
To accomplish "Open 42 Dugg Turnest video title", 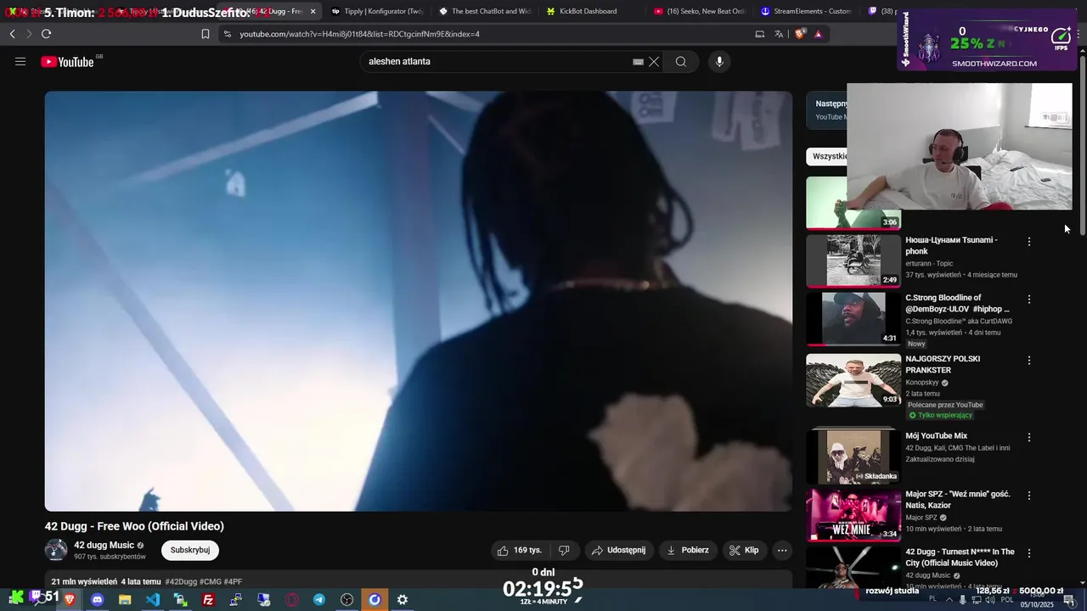I will pos(960,558).
